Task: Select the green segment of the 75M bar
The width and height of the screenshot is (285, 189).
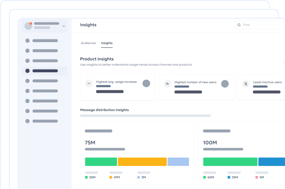Action: pyautogui.click(x=101, y=162)
